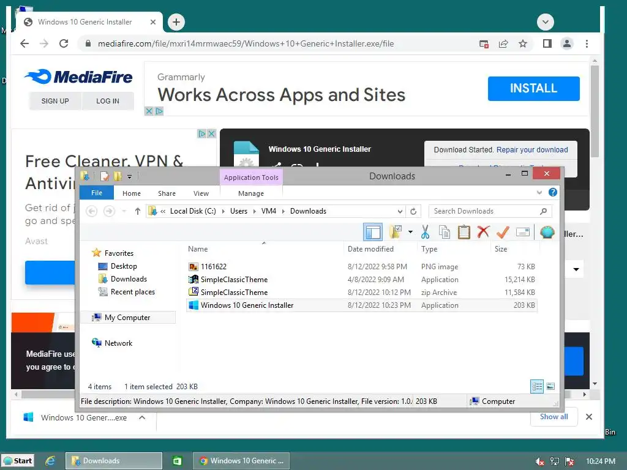Expand Users breadcrumb arrow in address bar
This screenshot has width=627, height=470.
254,211
